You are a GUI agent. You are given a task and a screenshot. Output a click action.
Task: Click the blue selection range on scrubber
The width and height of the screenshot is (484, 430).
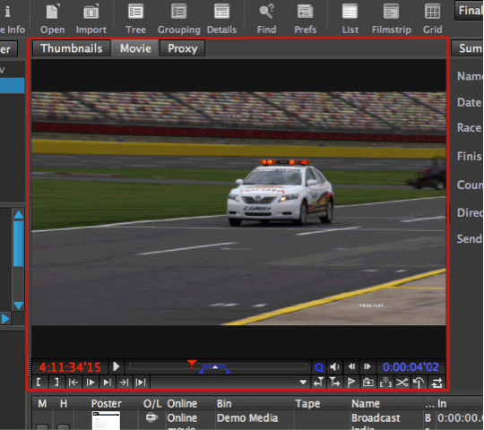coord(215,368)
